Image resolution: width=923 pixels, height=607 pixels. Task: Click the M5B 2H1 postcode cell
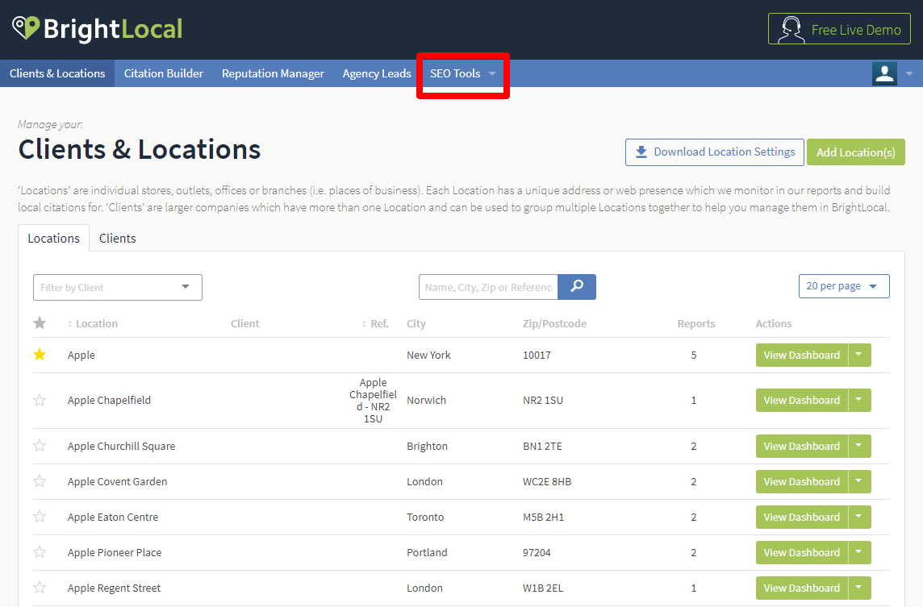click(543, 517)
